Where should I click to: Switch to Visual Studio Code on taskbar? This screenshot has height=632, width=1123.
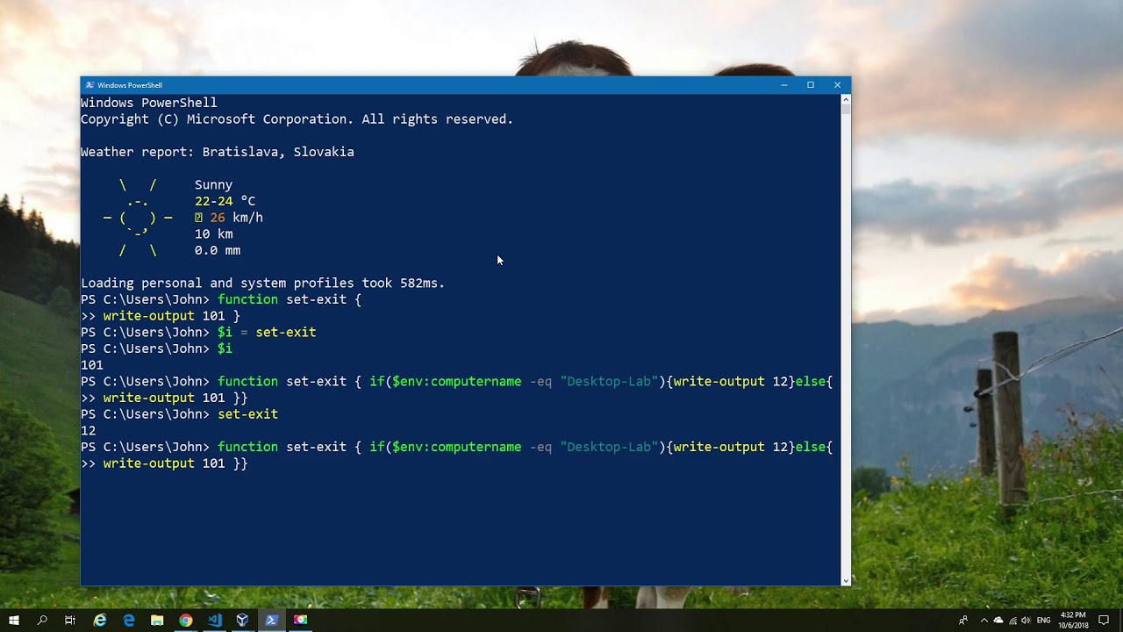click(x=214, y=620)
